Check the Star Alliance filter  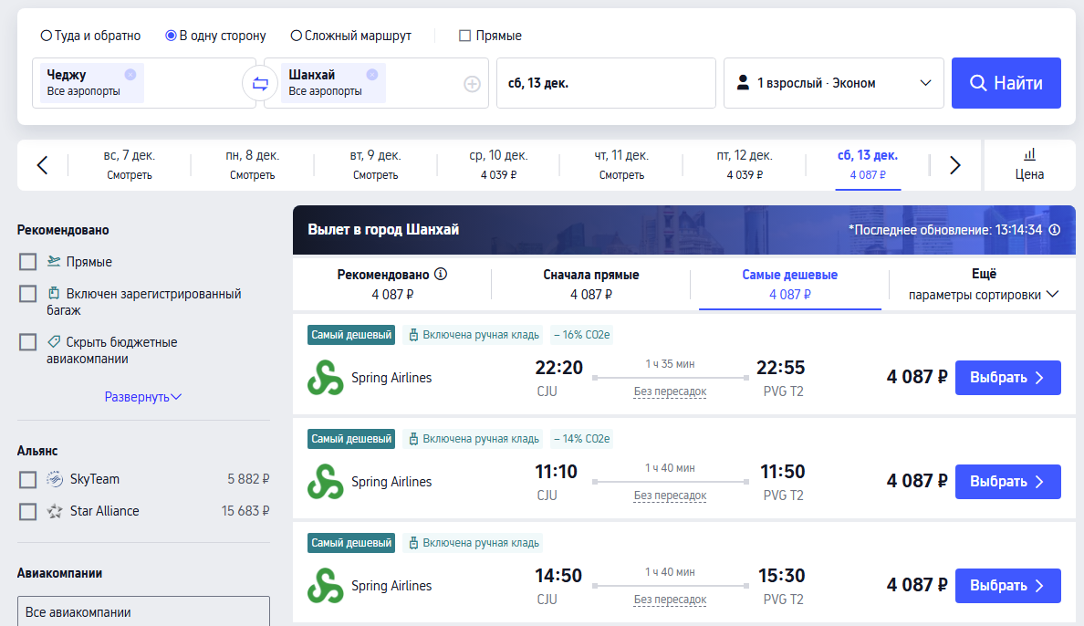pyautogui.click(x=27, y=512)
